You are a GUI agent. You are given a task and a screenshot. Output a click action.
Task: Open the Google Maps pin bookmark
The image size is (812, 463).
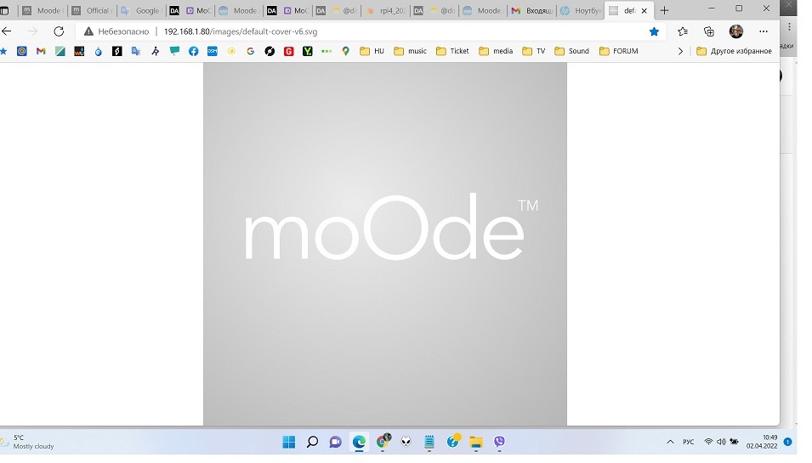(346, 51)
